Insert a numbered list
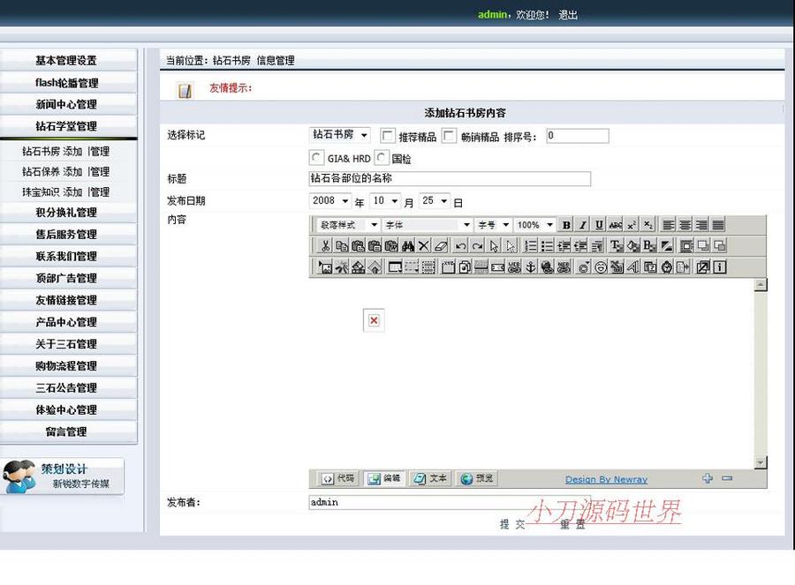Screen dimensions: 795x585 click(531, 246)
